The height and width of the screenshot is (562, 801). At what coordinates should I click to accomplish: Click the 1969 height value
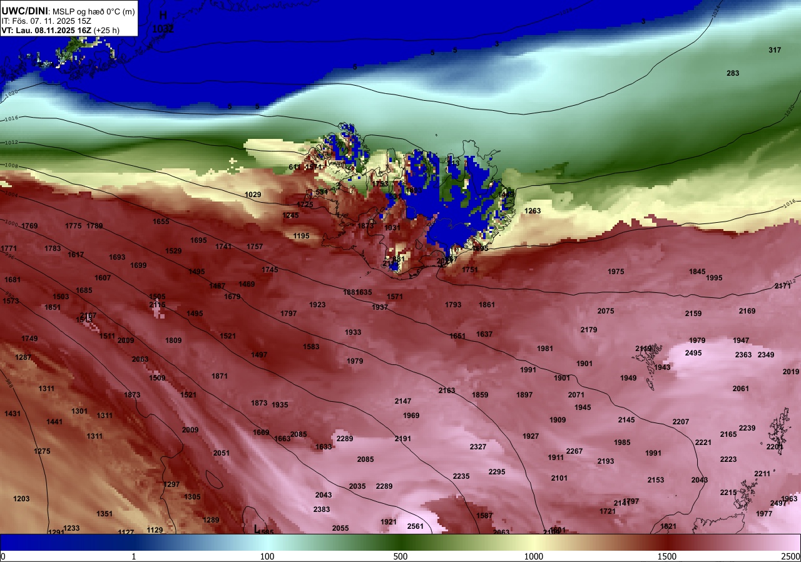pyautogui.click(x=411, y=416)
